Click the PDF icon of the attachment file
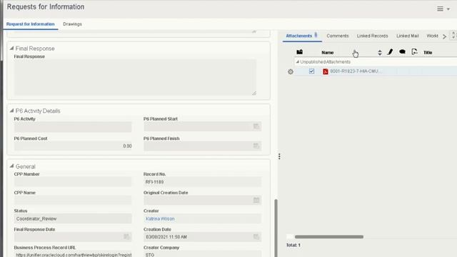This screenshot has height=257, width=457. (326, 71)
